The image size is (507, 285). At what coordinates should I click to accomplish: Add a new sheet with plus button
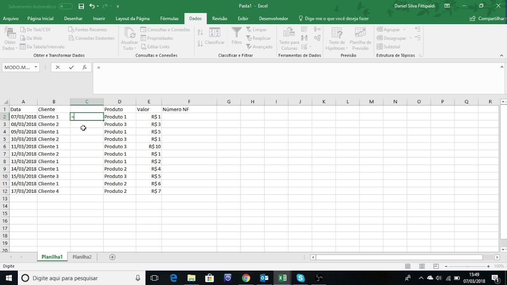(112, 257)
